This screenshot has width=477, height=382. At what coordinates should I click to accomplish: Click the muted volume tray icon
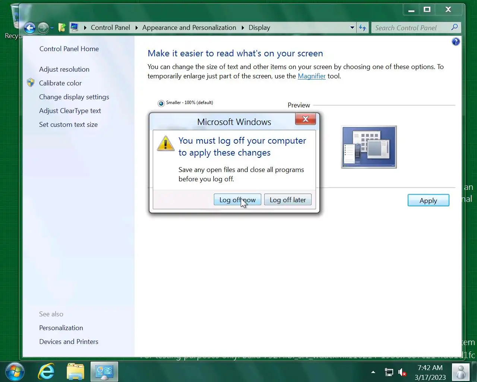coord(402,372)
